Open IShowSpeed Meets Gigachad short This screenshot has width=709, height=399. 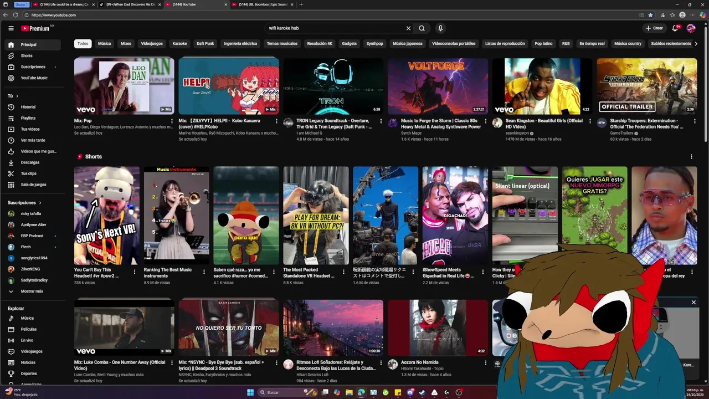455,216
